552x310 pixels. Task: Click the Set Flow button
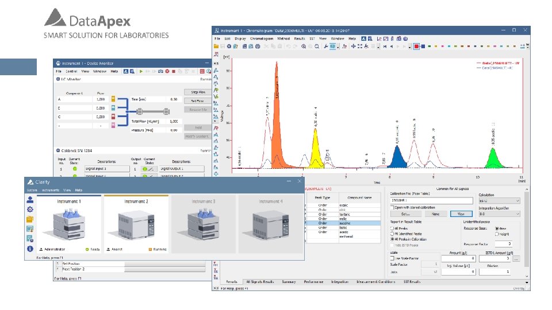click(x=198, y=101)
